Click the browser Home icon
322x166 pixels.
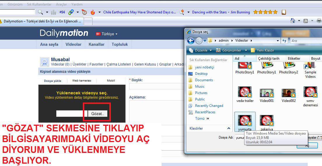click(293, 21)
